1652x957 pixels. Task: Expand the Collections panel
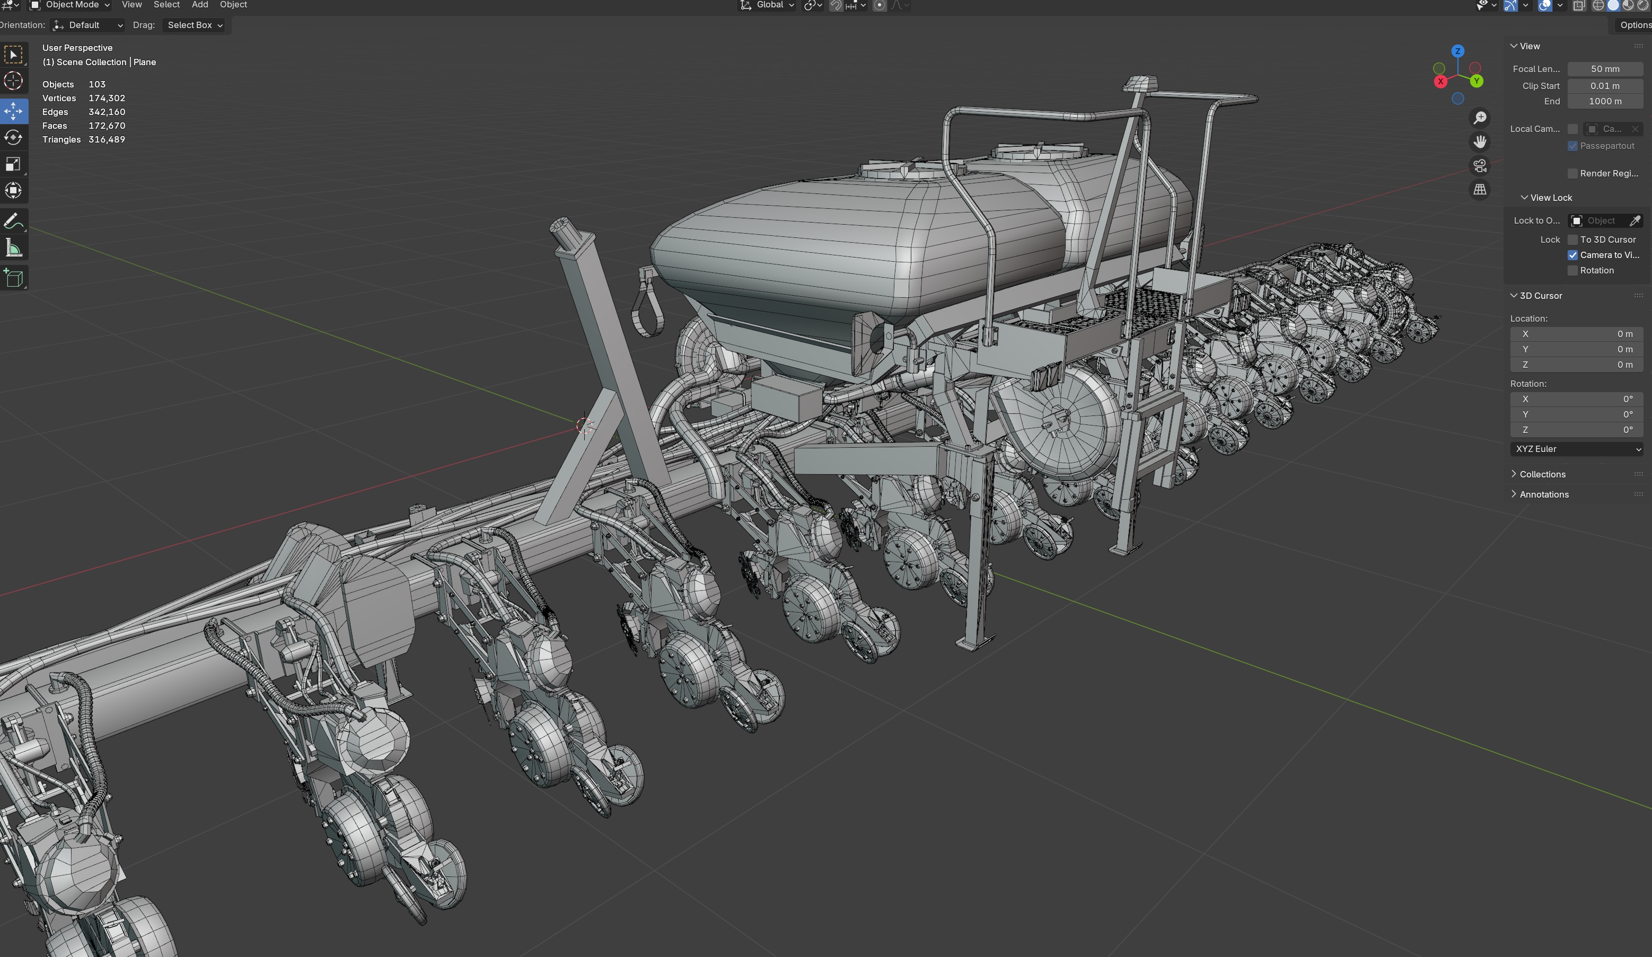(x=1542, y=474)
